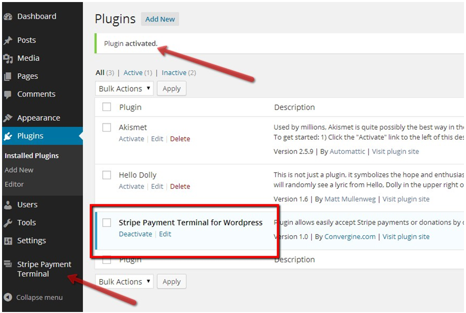Open the Matt Mullenweg author link
466x313 pixels.
pyautogui.click(x=350, y=199)
